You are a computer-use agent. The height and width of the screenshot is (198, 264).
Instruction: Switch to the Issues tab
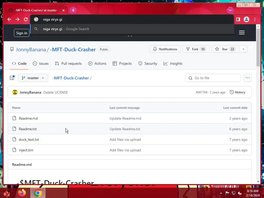point(40,63)
